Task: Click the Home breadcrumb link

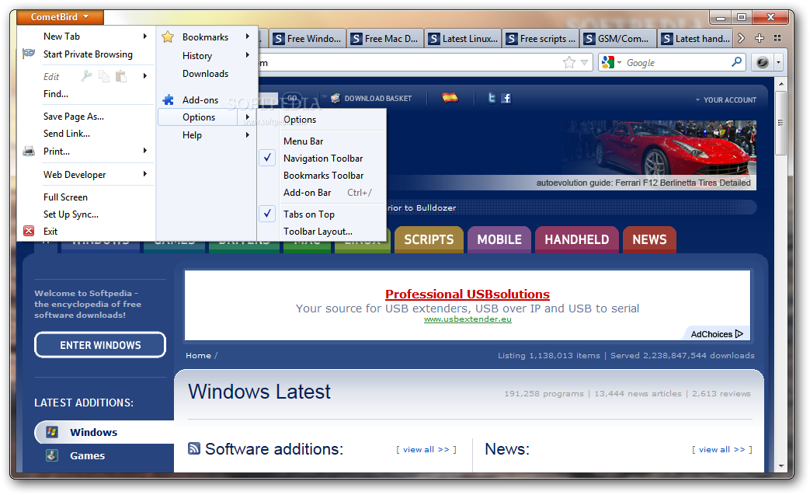Action: tap(198, 355)
